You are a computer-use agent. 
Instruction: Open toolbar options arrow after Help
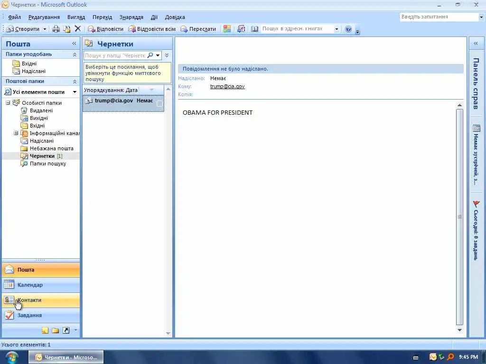point(357,31)
